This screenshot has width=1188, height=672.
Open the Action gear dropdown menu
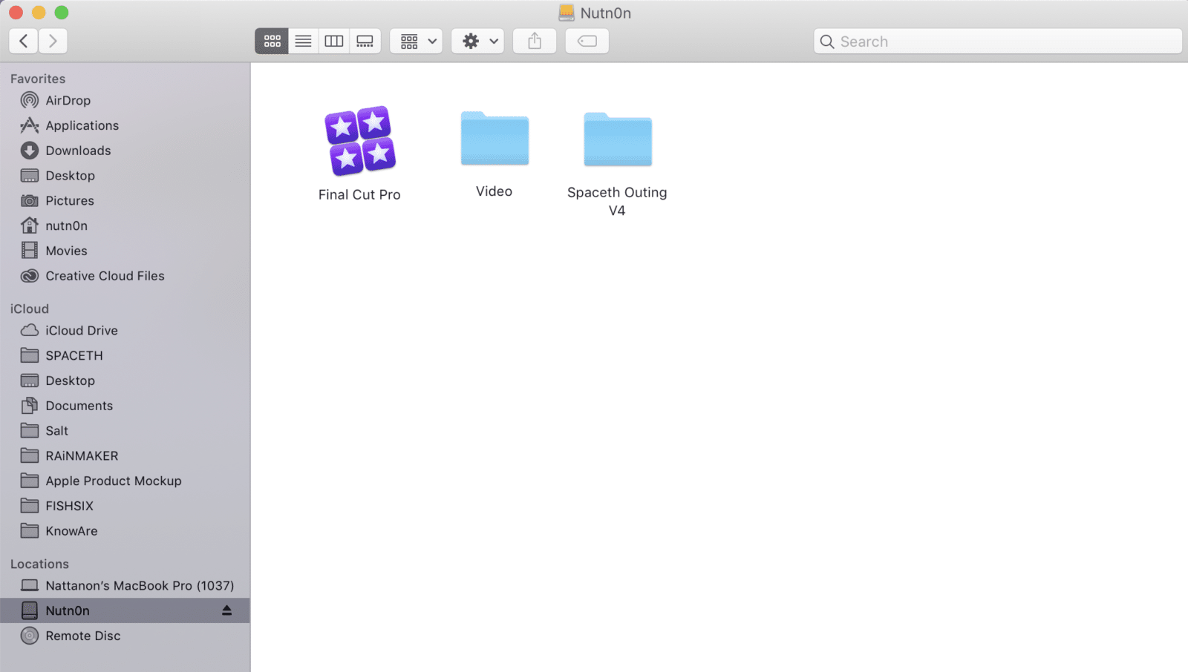tap(478, 42)
